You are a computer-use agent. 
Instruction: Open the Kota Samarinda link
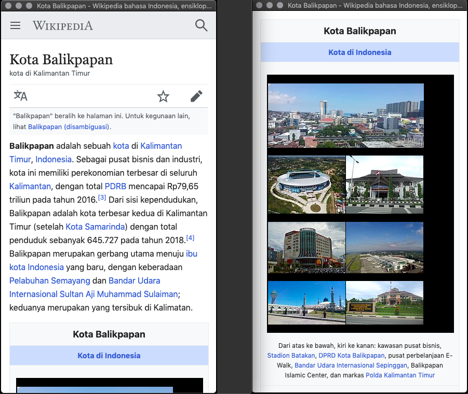pyautogui.click(x=95, y=227)
